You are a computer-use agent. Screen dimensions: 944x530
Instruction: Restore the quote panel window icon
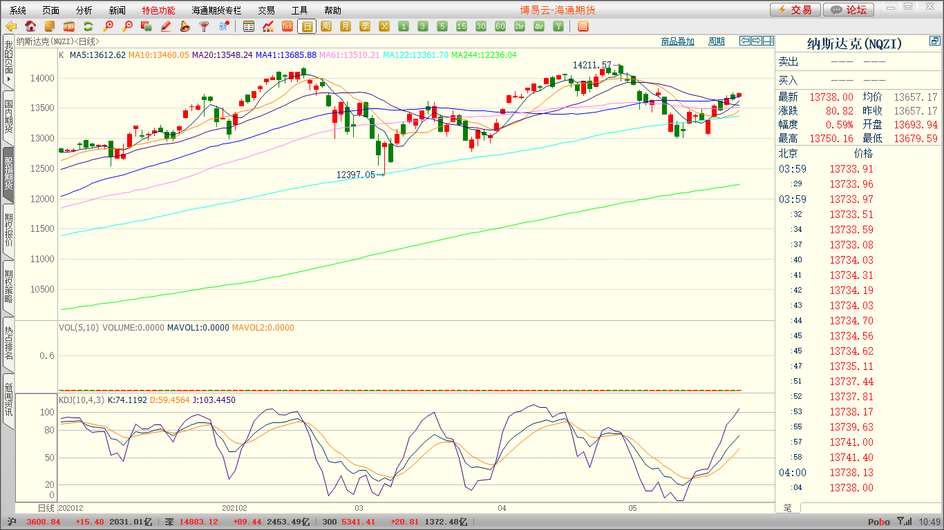[x=934, y=42]
